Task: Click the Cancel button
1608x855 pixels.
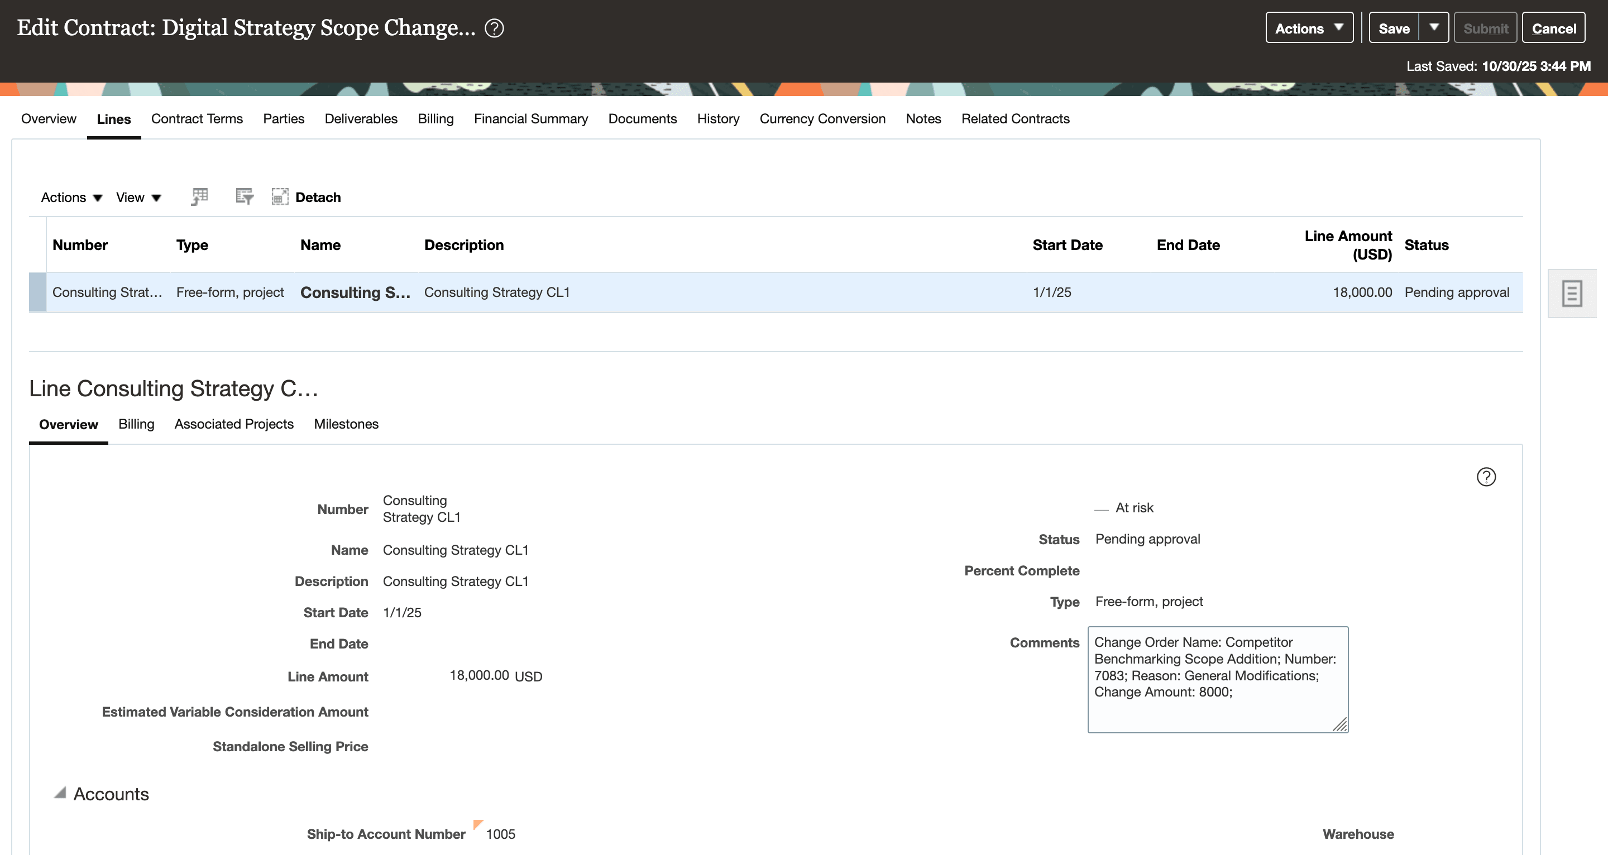Action: (x=1553, y=27)
